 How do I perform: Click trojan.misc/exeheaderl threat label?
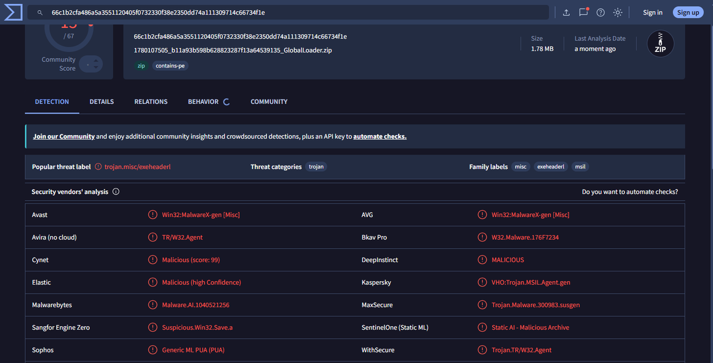tap(138, 167)
